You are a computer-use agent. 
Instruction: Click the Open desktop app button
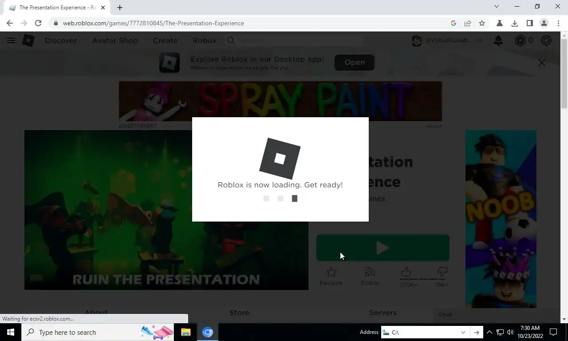click(355, 63)
